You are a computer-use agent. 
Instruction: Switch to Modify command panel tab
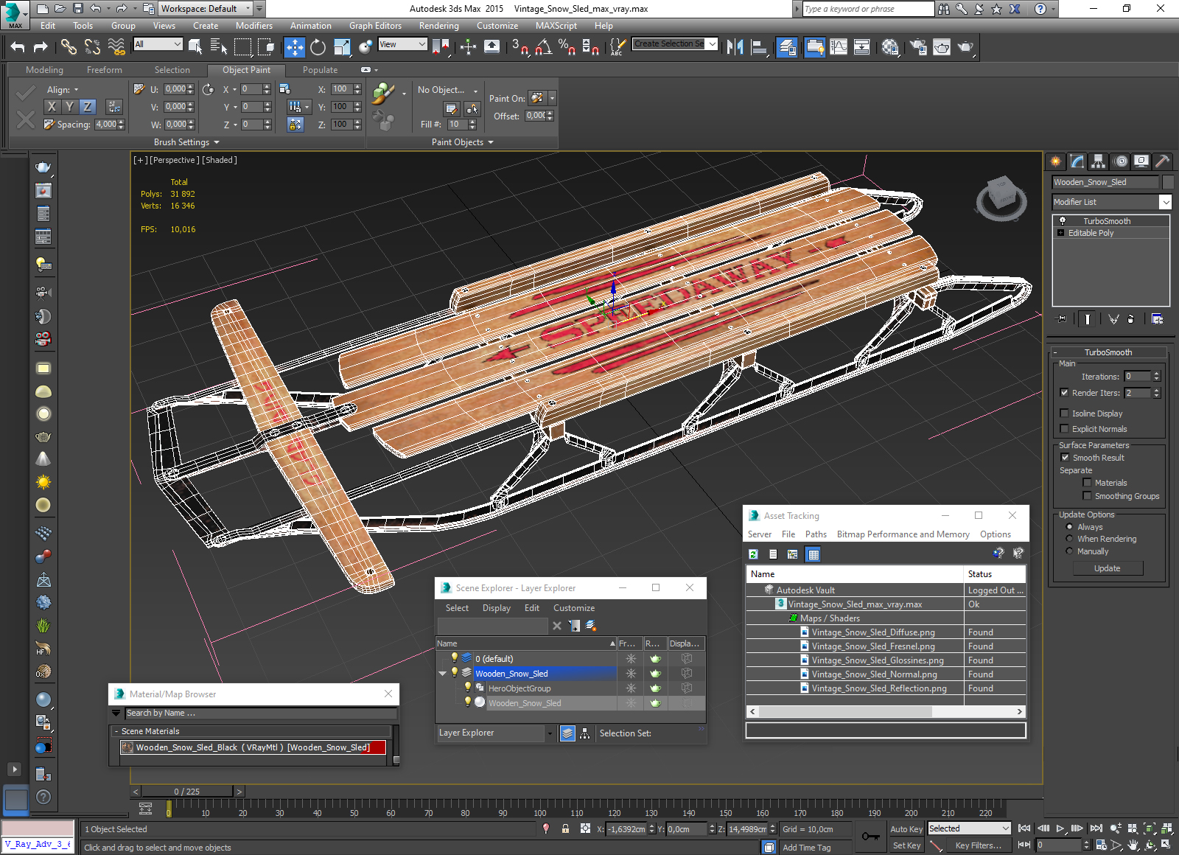pos(1077,161)
